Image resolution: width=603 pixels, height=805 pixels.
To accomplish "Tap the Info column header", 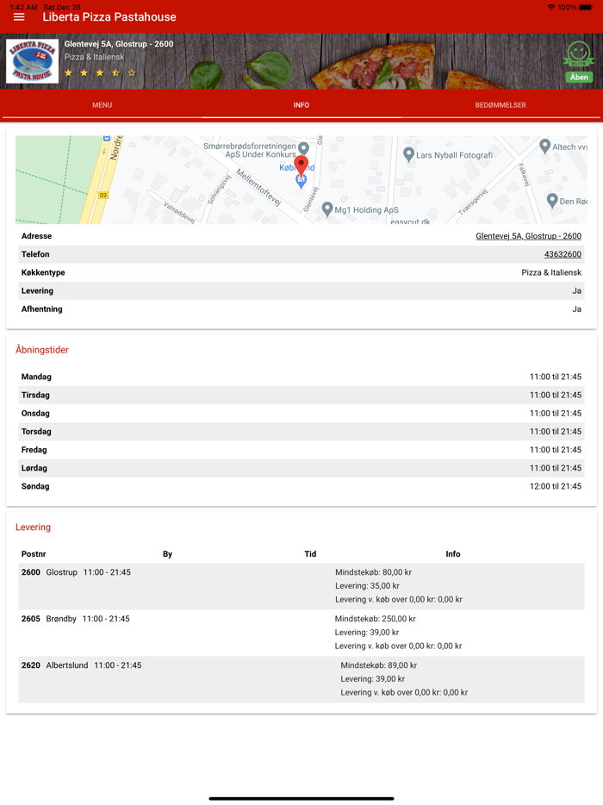I will [452, 554].
